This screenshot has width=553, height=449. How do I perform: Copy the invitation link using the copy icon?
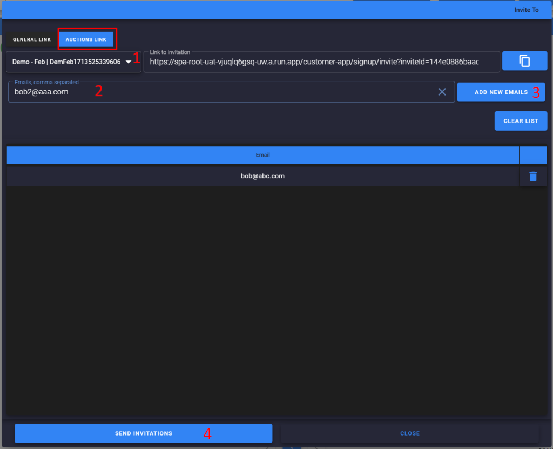click(524, 61)
